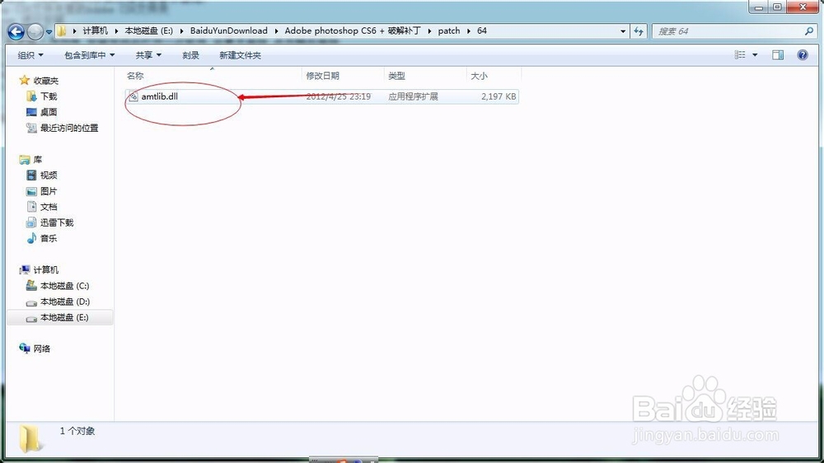Image resolution: width=824 pixels, height=463 pixels.
Task: Click 新建文件夹 button
Action: click(240, 55)
